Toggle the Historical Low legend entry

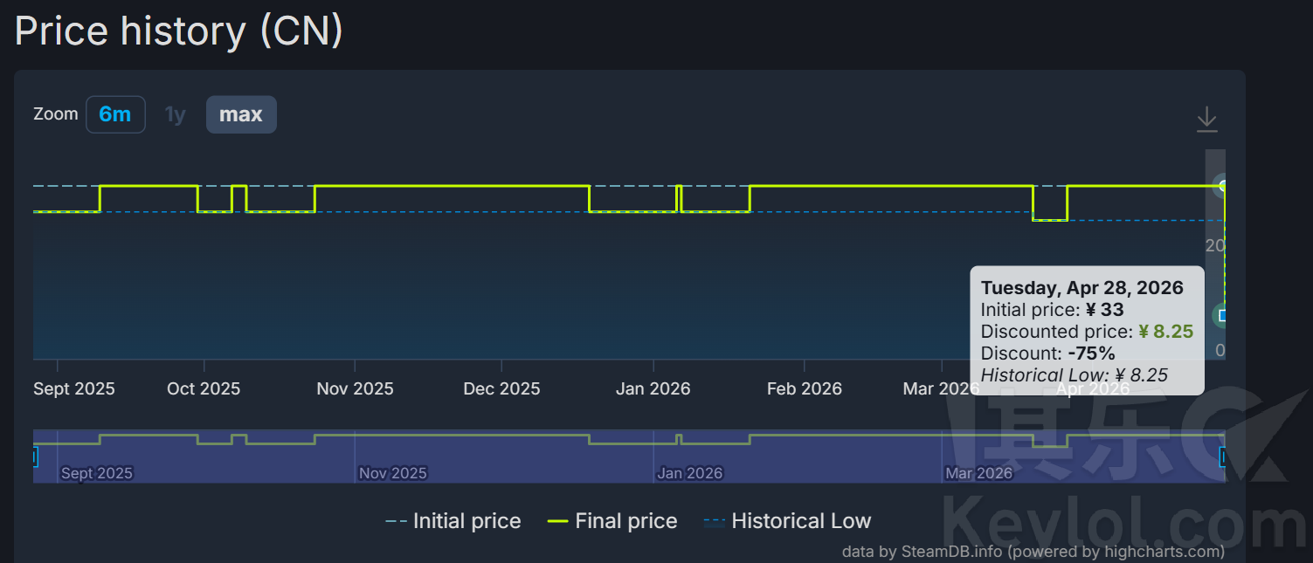[x=787, y=521]
